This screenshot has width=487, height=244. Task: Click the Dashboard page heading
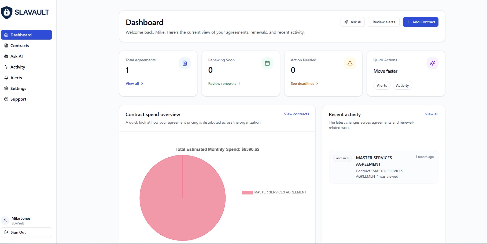(145, 22)
